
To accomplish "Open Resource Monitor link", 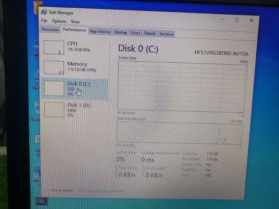I will (x=105, y=191).
